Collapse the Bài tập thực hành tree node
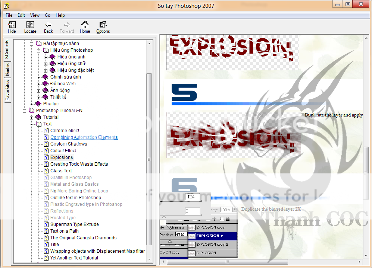Viewport: 372px width, 268px height. (32, 44)
